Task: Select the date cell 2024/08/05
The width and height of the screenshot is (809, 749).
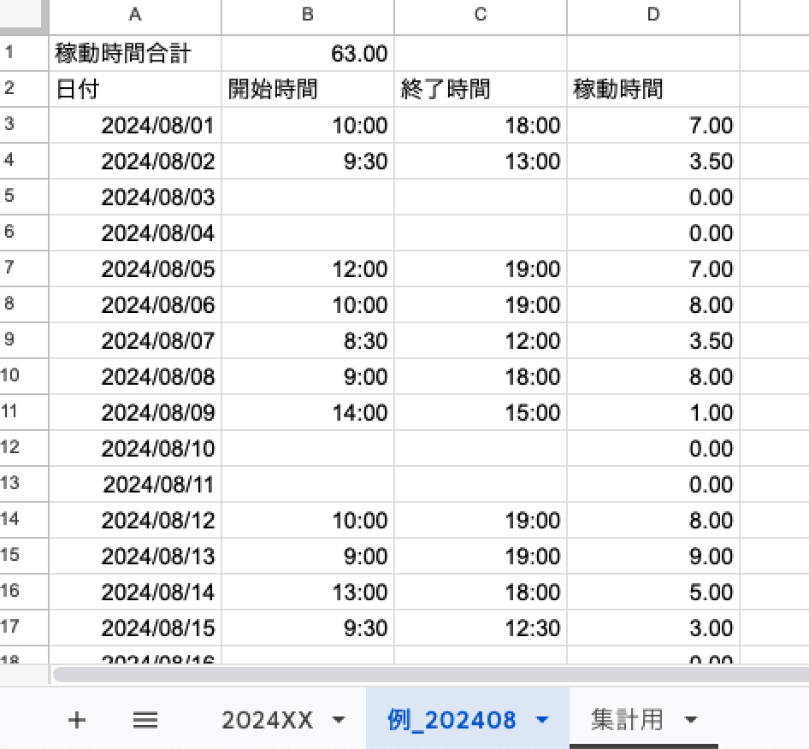Action: [x=135, y=269]
